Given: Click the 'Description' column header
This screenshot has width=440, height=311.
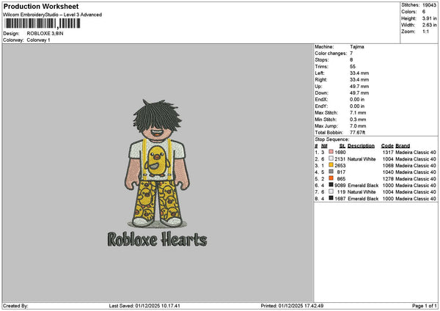Looking at the screenshot, I should point(361,146).
